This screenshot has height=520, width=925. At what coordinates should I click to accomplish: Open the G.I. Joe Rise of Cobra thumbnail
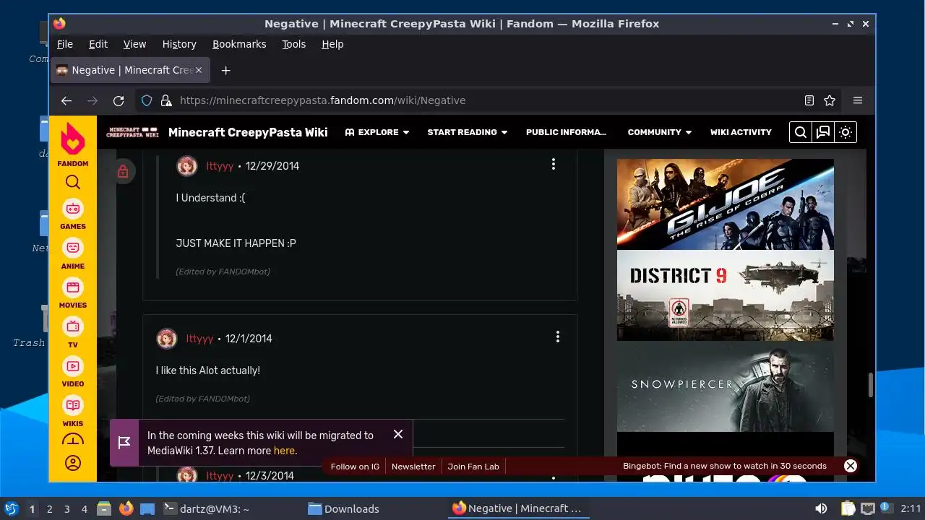[x=725, y=204]
